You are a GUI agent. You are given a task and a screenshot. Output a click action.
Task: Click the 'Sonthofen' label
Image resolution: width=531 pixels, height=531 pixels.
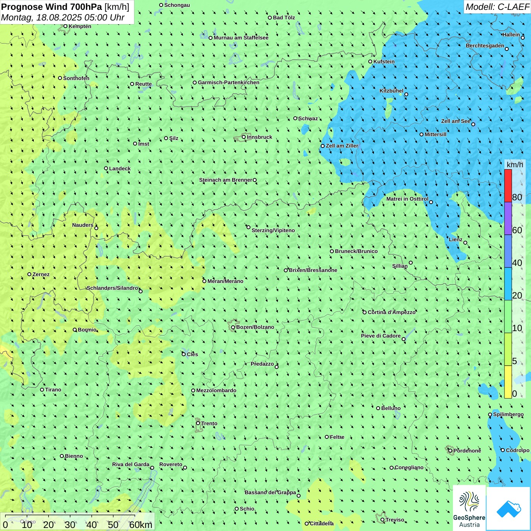76,78
